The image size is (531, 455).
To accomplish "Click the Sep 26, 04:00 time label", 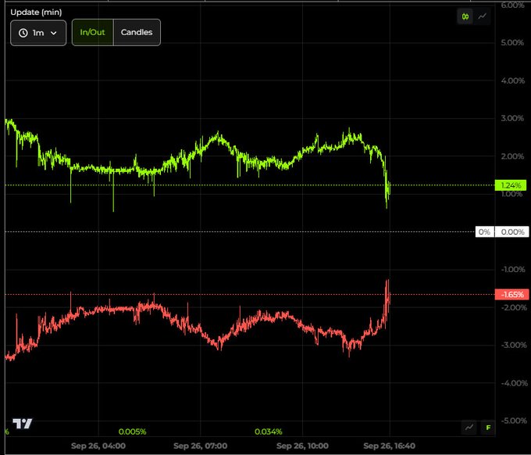I will coord(98,446).
